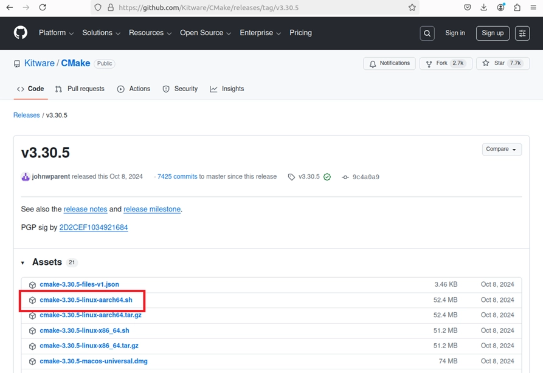This screenshot has width=543, height=373.
Task: Switch to the Pull requests tab
Action: click(80, 89)
